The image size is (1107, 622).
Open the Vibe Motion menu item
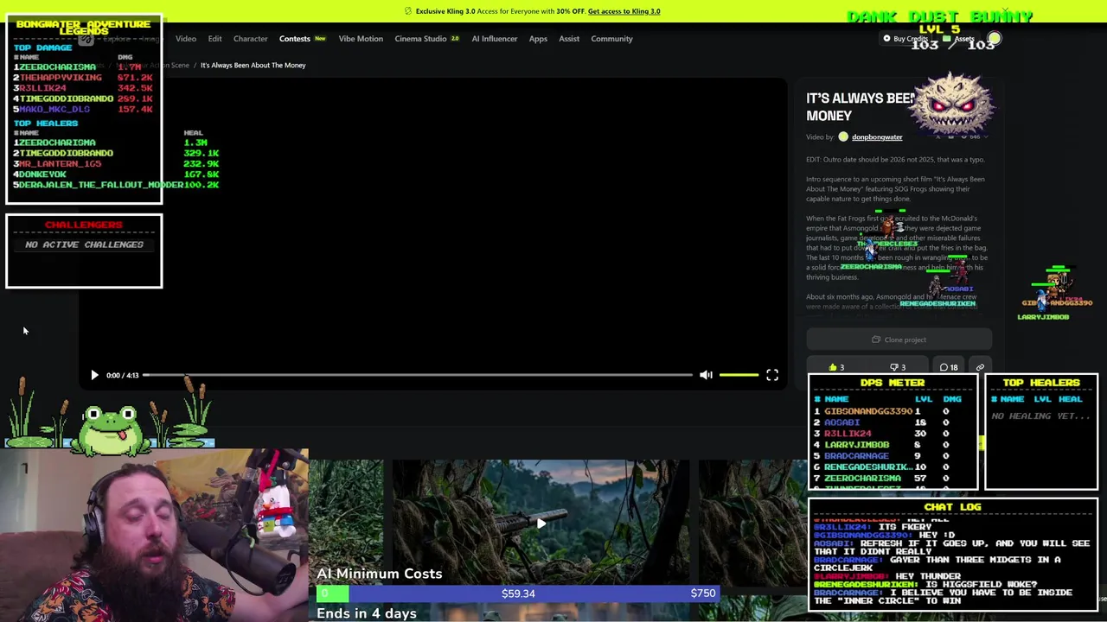coord(361,38)
